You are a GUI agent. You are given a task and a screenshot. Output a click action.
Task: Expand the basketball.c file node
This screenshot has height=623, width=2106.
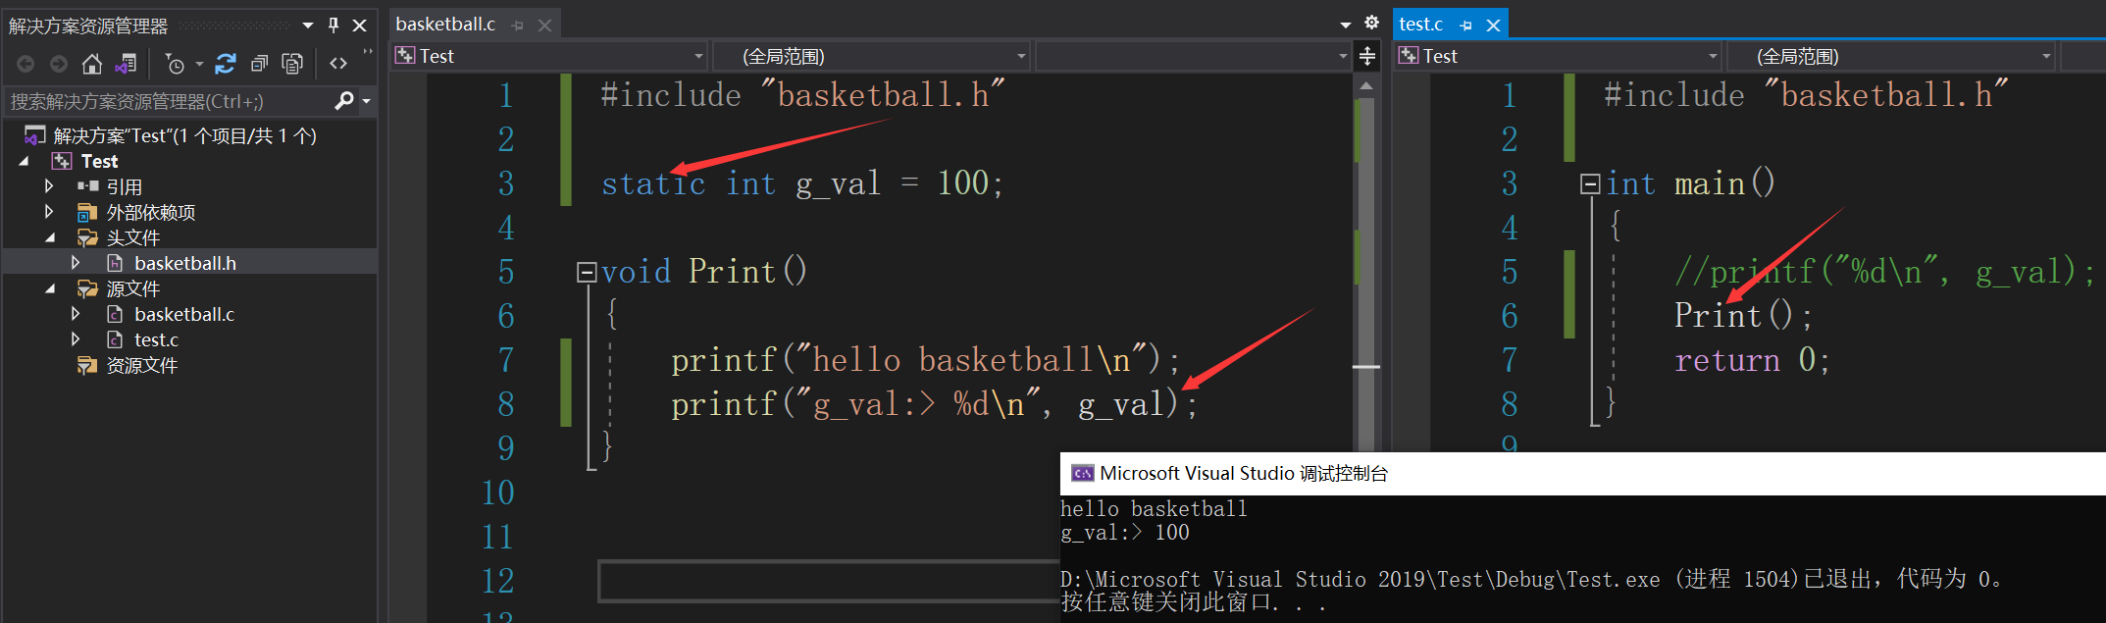tap(76, 313)
